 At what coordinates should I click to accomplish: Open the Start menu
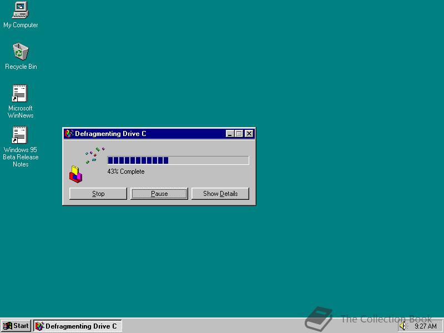coord(16,326)
